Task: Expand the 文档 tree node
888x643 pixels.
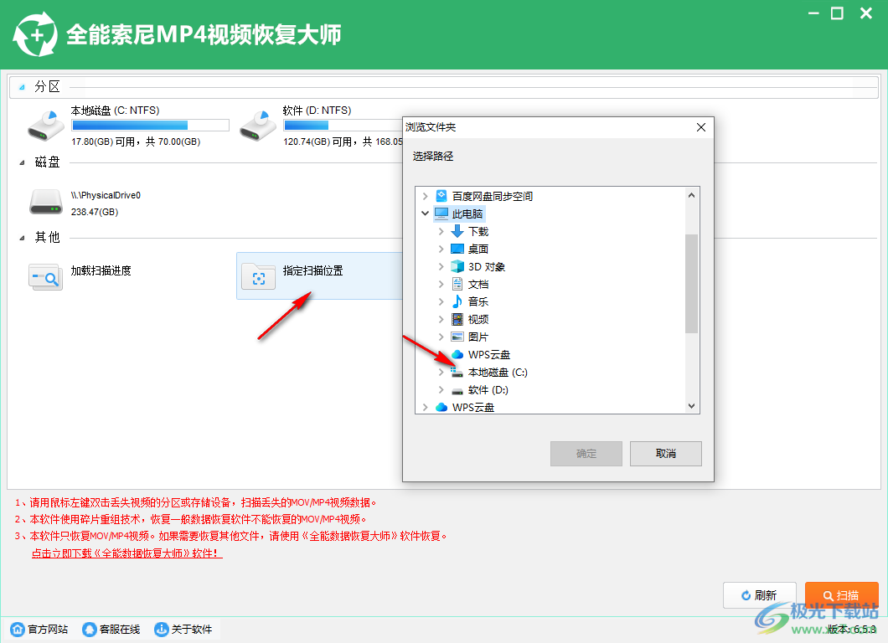Action: tap(441, 284)
